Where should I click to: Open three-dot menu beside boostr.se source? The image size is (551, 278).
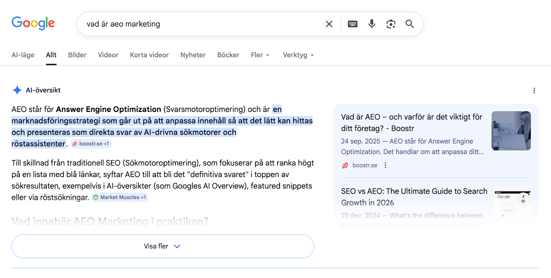[x=385, y=165]
